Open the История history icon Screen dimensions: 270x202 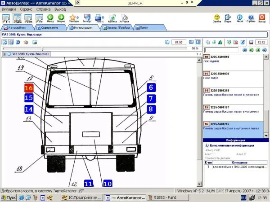coord(124,18)
